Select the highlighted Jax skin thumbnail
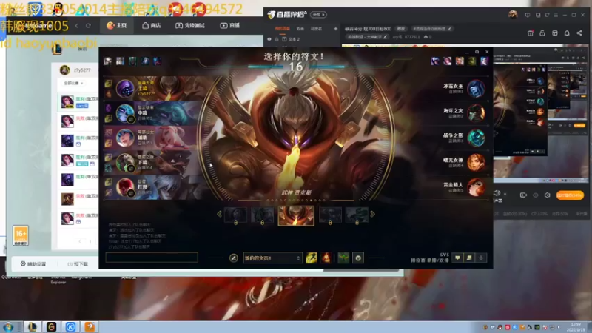The height and width of the screenshot is (333, 592). (296, 215)
